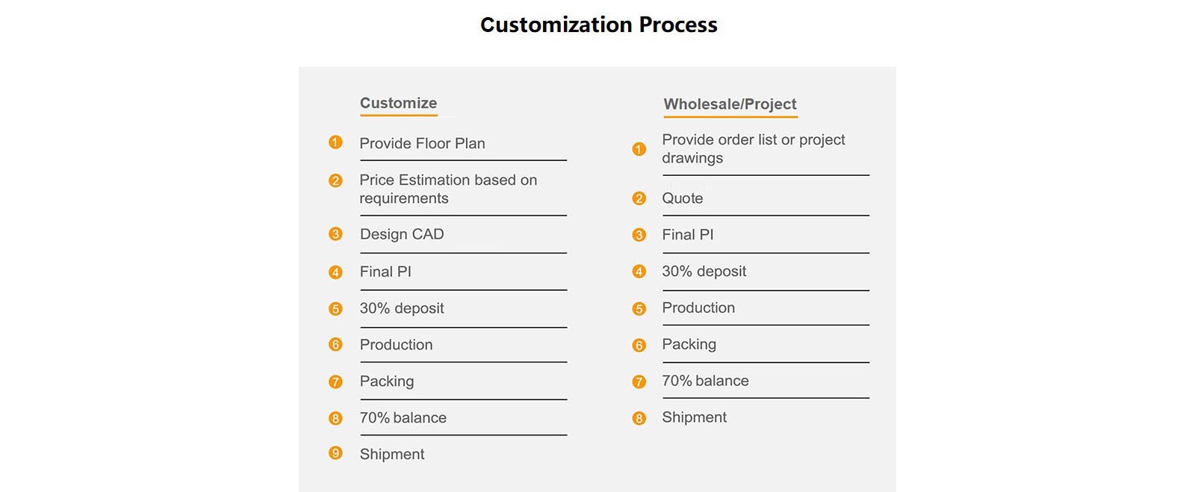1195x492 pixels.
Task: Click Final PI under Wholesale/Project
Action: pyautogui.click(x=687, y=235)
